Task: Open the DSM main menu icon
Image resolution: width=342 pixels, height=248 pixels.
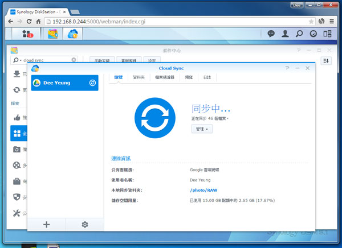Action: pyautogui.click(x=27, y=34)
